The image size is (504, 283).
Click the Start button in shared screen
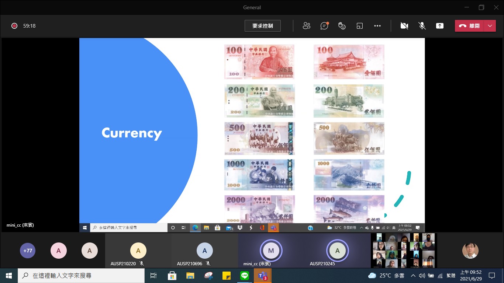[84, 228]
